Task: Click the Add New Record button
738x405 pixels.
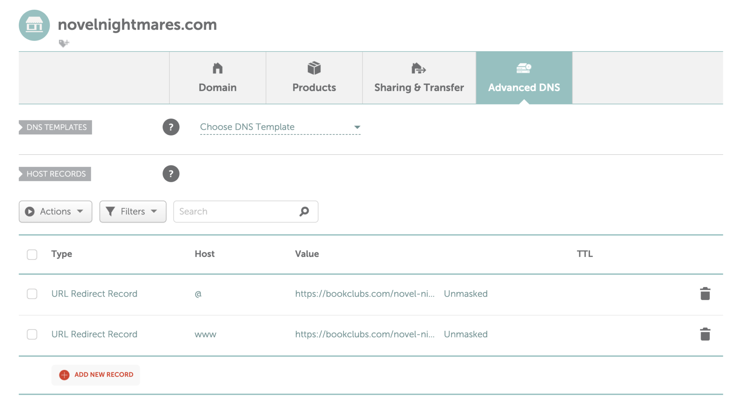Action: 95,375
